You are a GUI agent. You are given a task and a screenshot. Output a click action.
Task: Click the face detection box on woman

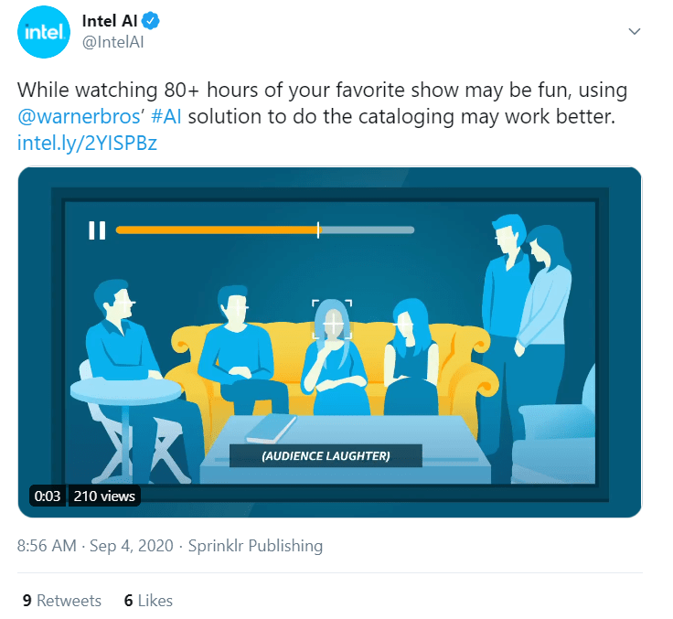pyautogui.click(x=332, y=319)
